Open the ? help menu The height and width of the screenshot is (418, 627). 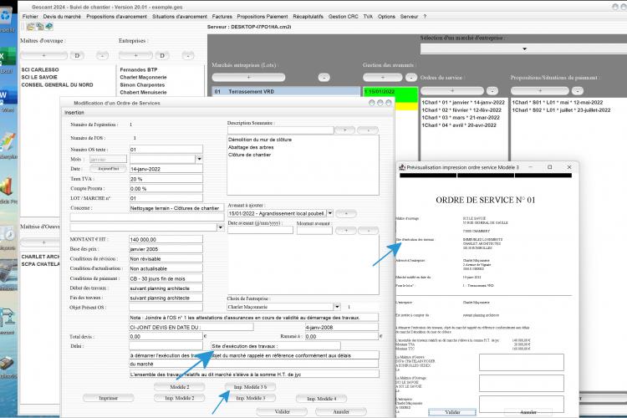pos(425,17)
